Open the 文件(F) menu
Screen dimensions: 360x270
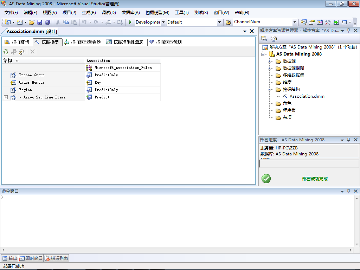pos(11,13)
